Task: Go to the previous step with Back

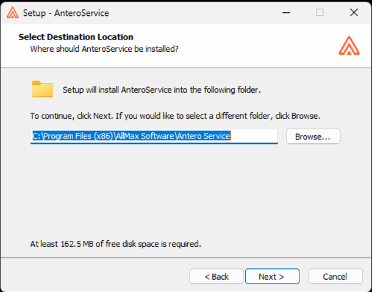Action: 216,276
